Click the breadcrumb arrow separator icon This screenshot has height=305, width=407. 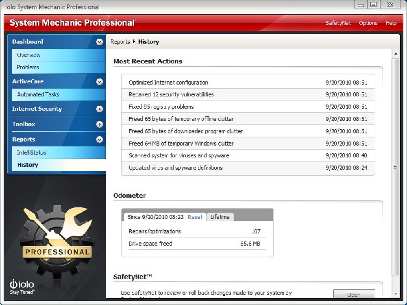point(134,41)
